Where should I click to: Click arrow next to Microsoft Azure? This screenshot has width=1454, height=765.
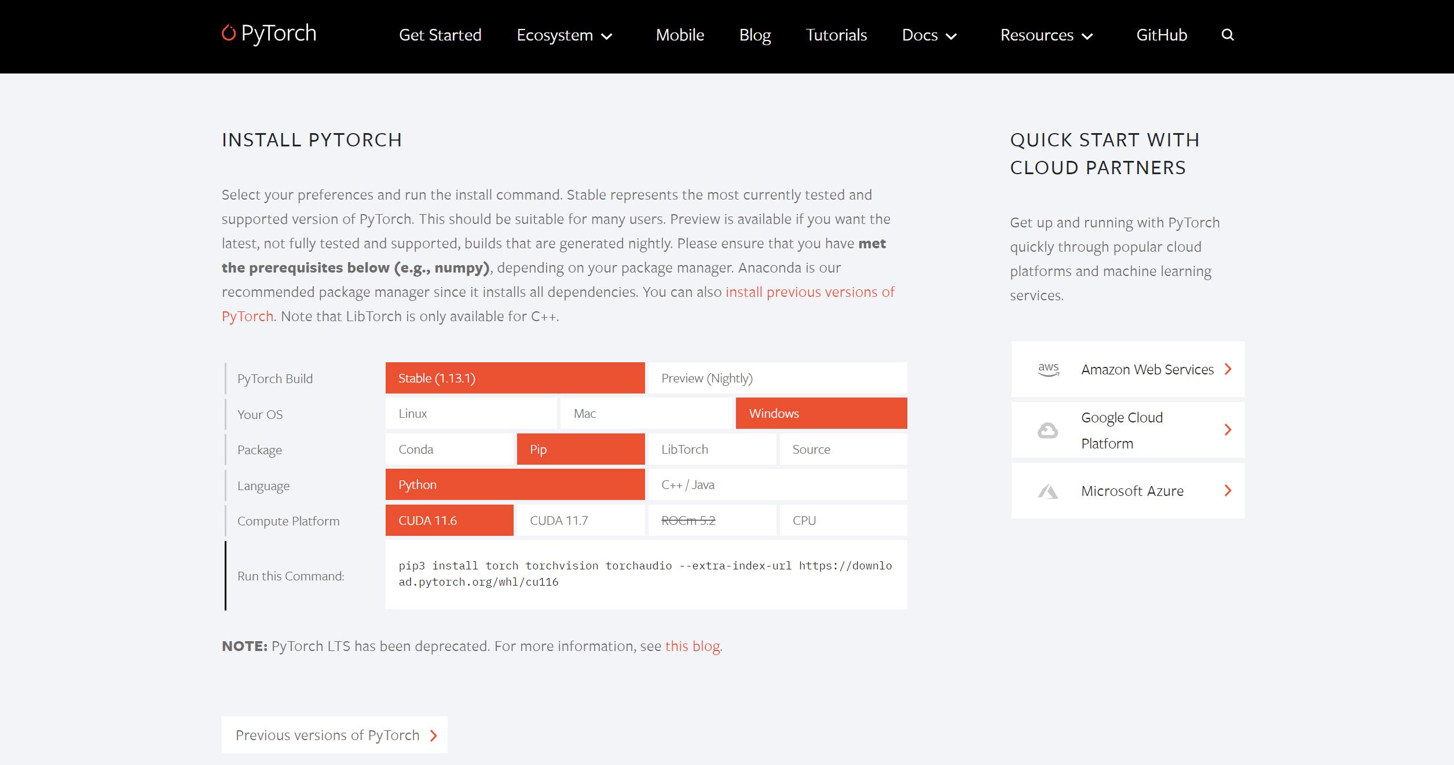[1228, 491]
